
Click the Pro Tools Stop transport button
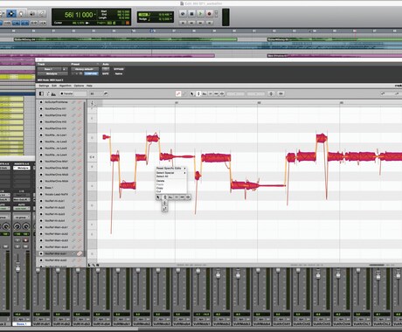tap(191, 14)
